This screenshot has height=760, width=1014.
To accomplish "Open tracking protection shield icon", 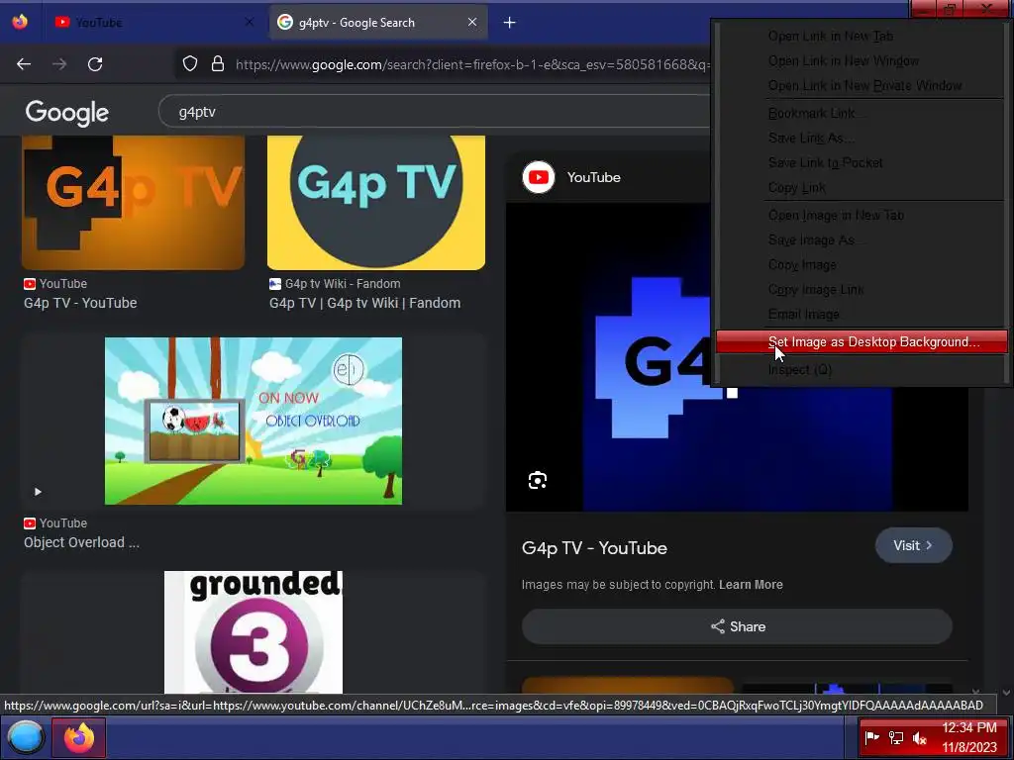I will pyautogui.click(x=189, y=64).
